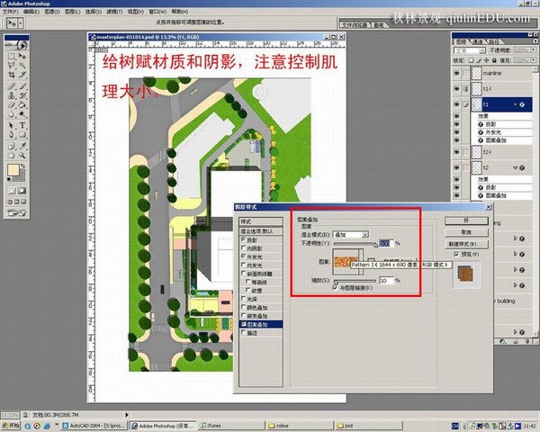Viewport: 540px width, 432px height.
Task: Select the Eyedropper tool
Action: (22, 146)
